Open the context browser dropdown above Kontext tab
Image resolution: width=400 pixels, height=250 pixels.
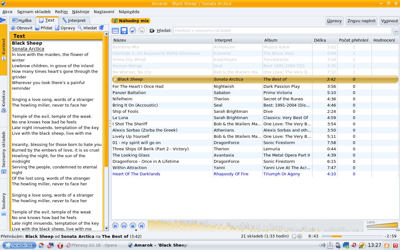(x=3, y=20)
